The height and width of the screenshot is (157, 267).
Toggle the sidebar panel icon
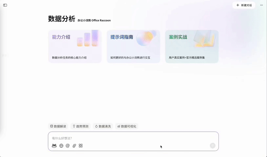pos(5,5)
